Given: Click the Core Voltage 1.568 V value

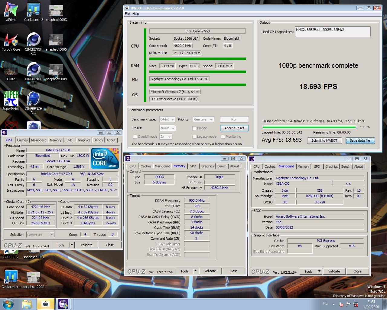Looking at the screenshot, I should pyautogui.click(x=79, y=167).
